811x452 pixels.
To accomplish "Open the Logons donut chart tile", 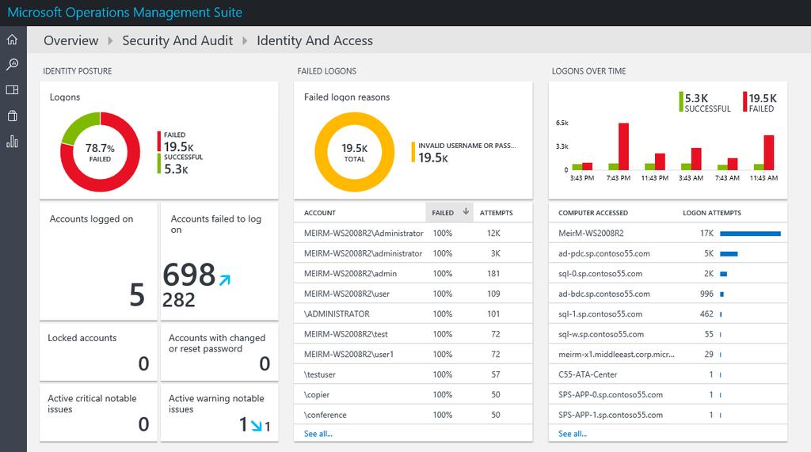I will pyautogui.click(x=158, y=140).
